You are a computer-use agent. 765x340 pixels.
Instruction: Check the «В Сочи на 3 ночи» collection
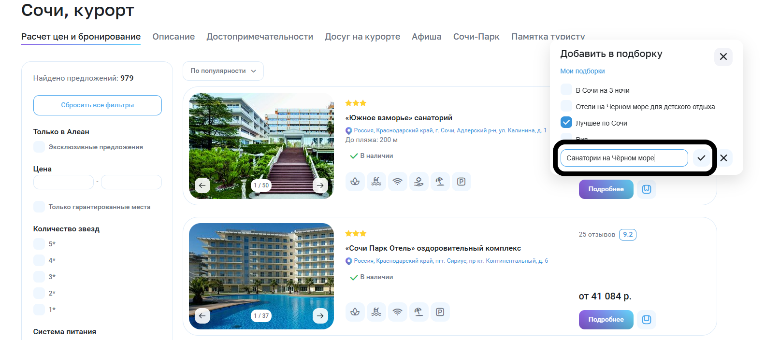[x=566, y=90]
